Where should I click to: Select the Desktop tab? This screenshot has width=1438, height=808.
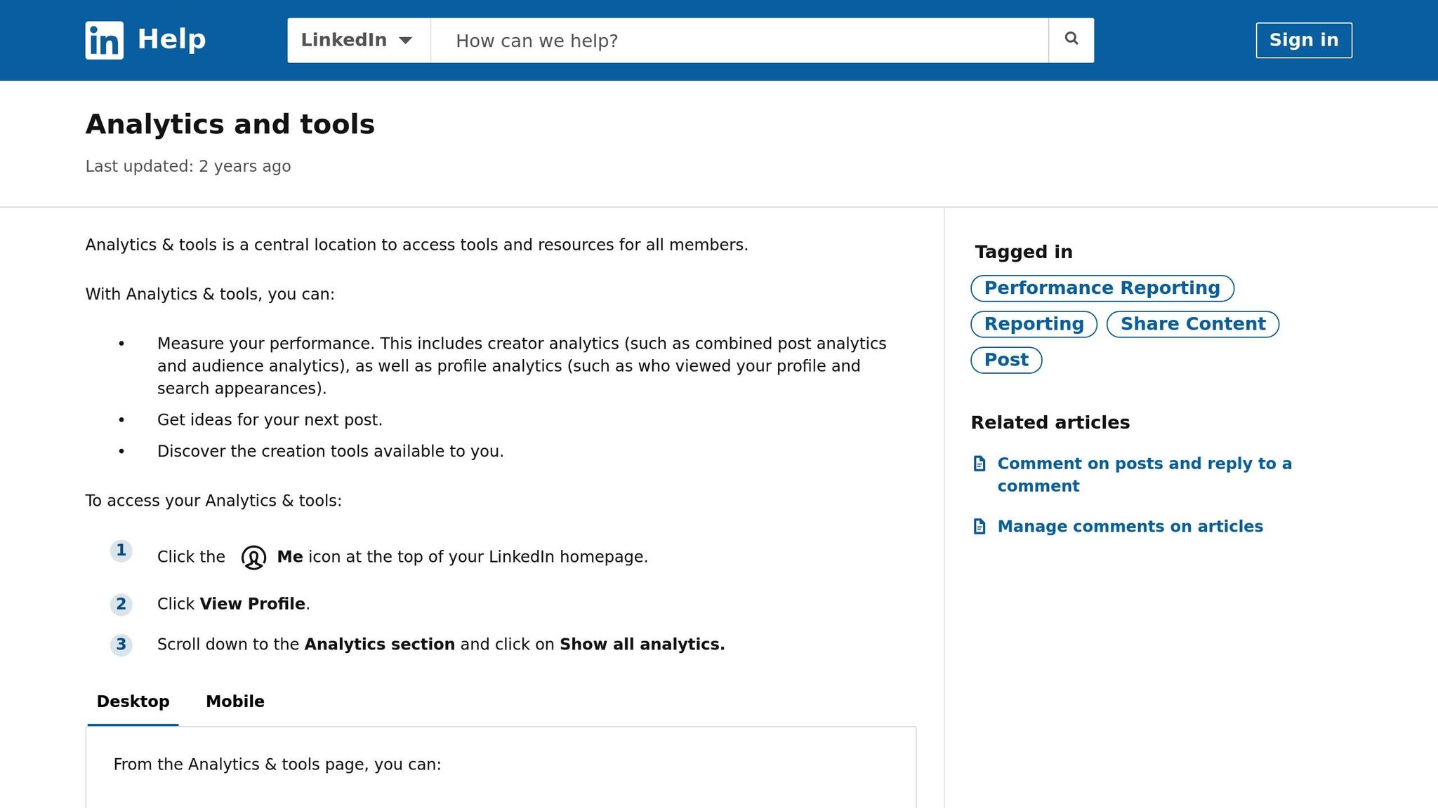(133, 701)
